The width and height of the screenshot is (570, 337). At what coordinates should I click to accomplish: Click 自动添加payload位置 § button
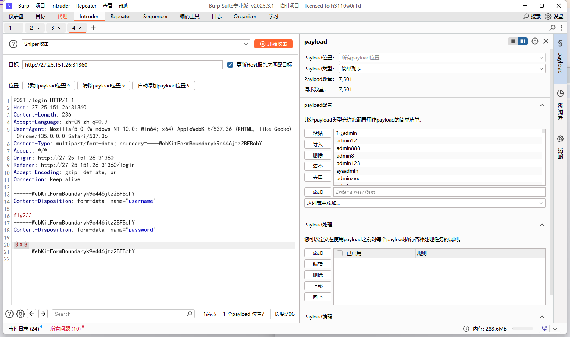(164, 86)
